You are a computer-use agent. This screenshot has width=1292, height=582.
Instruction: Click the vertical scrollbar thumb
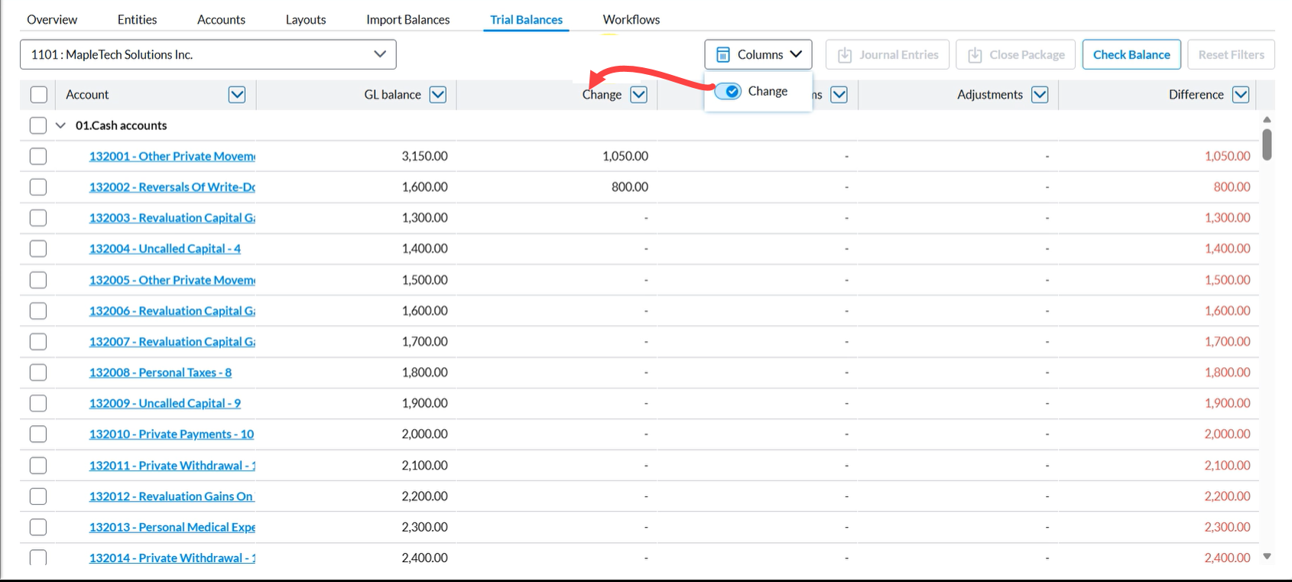(x=1267, y=145)
